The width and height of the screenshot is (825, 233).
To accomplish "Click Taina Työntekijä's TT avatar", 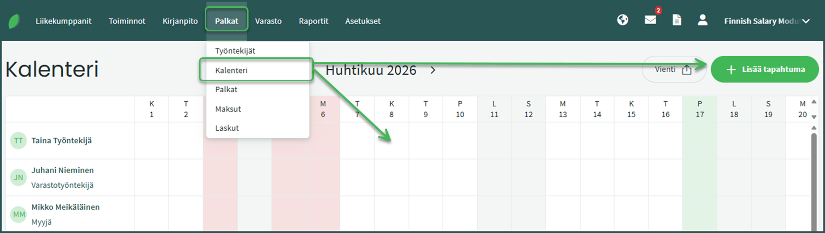I will (x=19, y=141).
